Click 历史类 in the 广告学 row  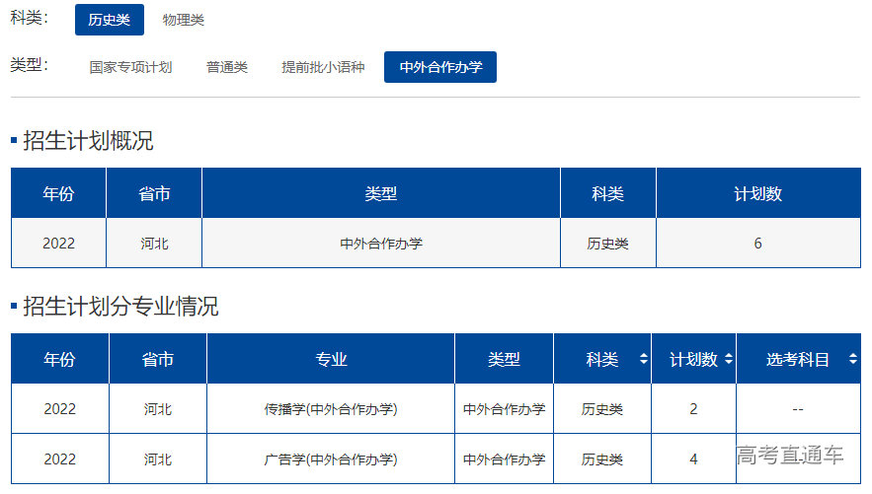coord(602,459)
